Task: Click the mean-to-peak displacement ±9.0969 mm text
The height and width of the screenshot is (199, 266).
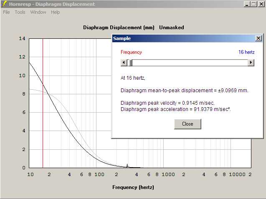Action: click(185, 91)
